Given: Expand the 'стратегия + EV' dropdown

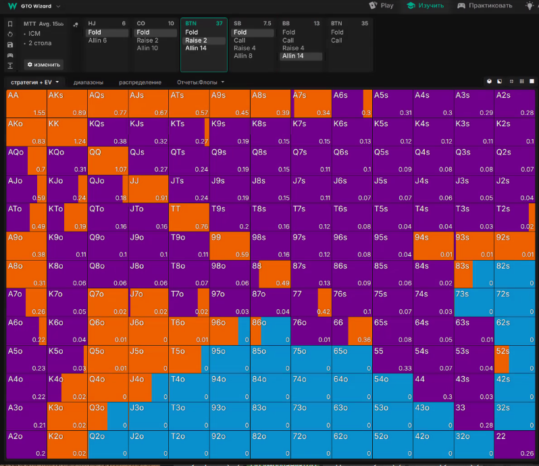Looking at the screenshot, I should coord(34,82).
